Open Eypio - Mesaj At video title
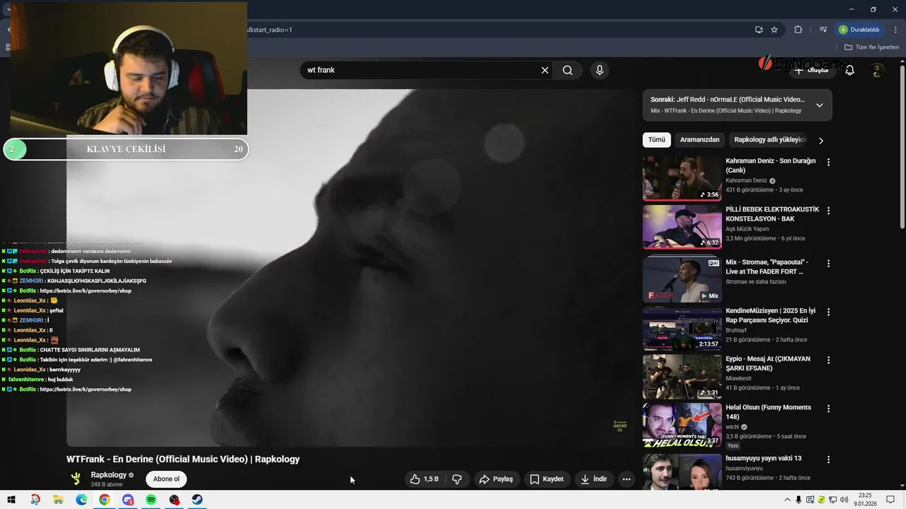Screen dimensions: 906x509 [x=769, y=363]
